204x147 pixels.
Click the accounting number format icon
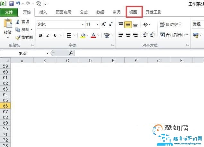tap(196, 35)
